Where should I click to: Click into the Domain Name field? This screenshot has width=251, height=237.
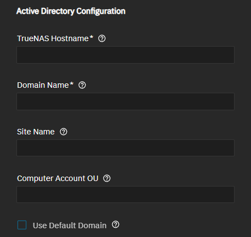pyautogui.click(x=125, y=101)
